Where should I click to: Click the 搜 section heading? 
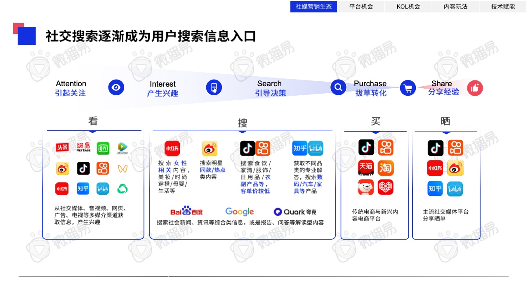click(243, 123)
